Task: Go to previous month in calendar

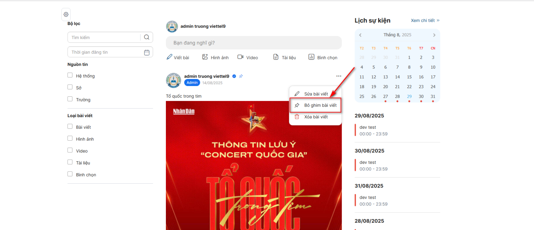Action: point(360,35)
